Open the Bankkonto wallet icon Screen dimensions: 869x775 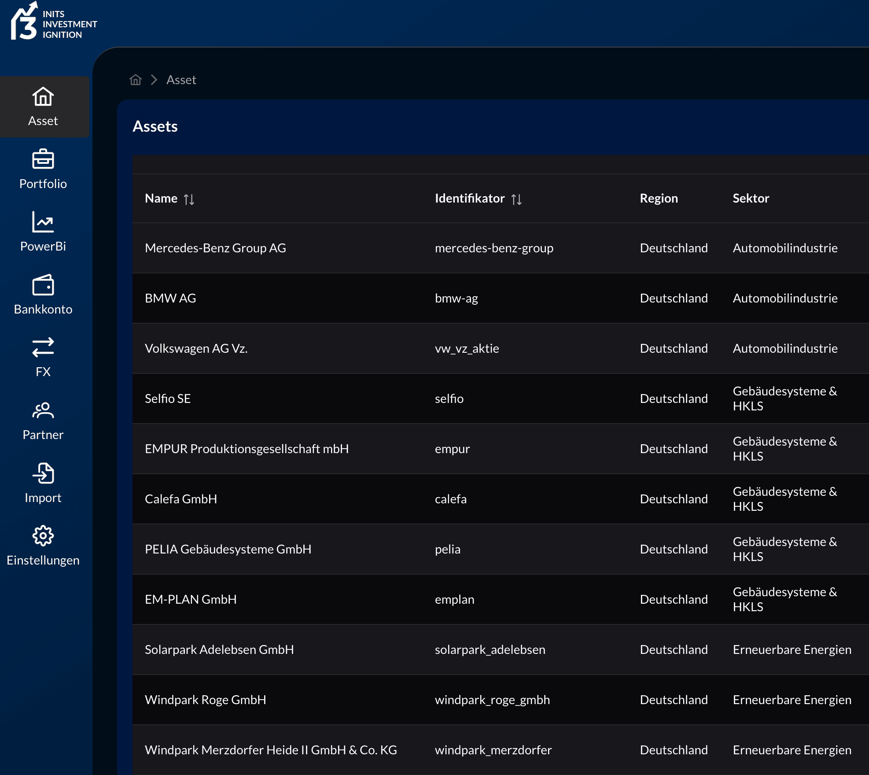pyautogui.click(x=43, y=285)
